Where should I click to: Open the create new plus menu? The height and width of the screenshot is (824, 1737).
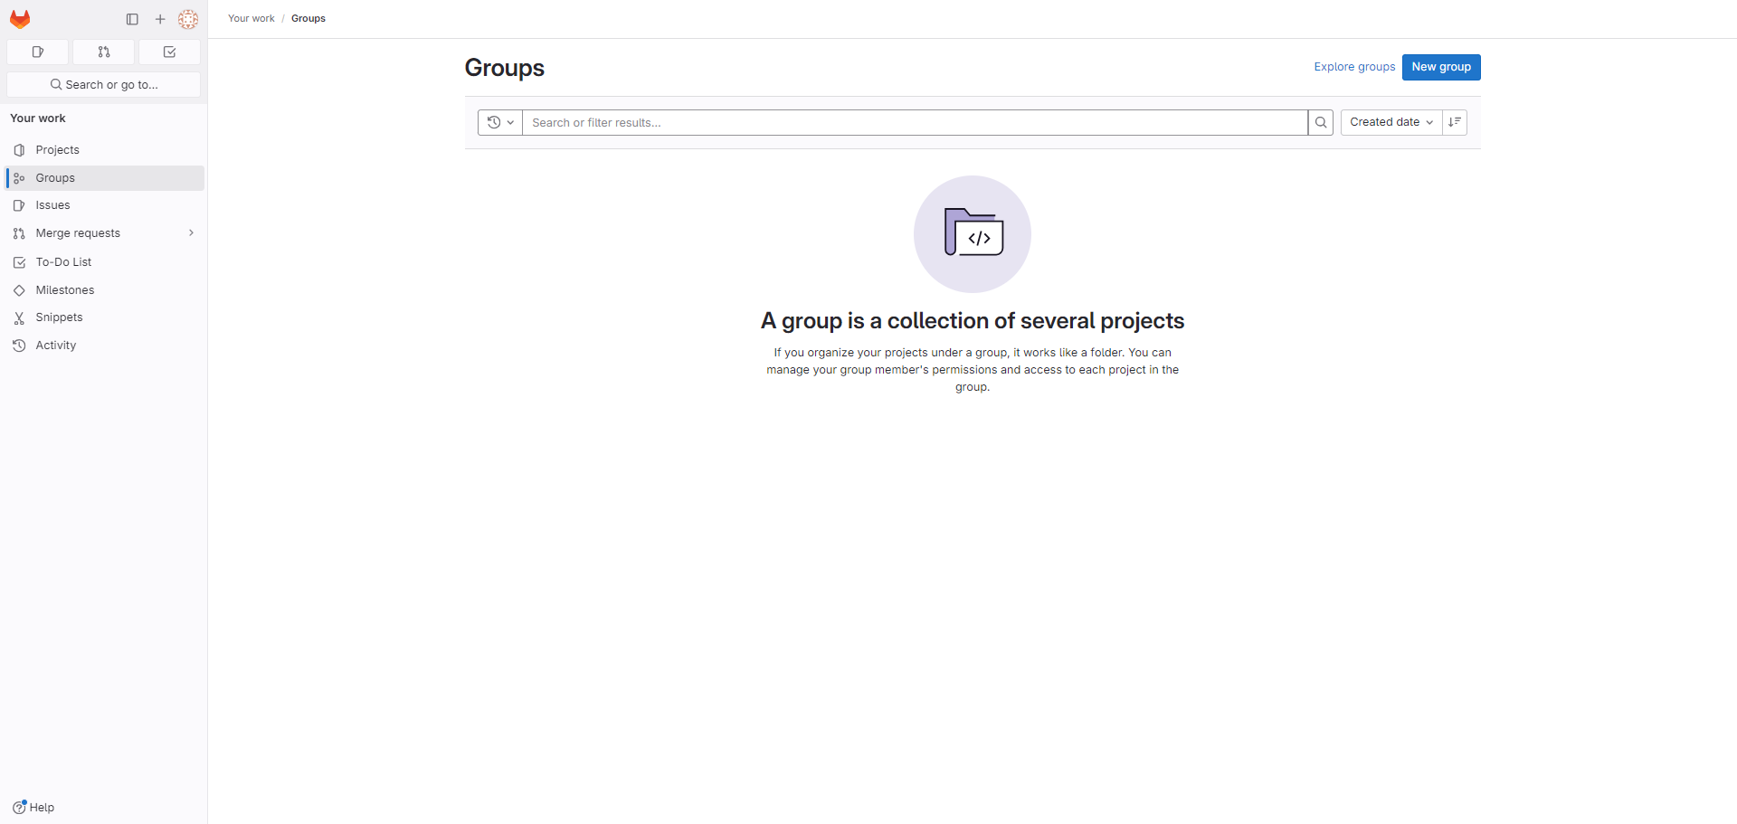tap(160, 19)
